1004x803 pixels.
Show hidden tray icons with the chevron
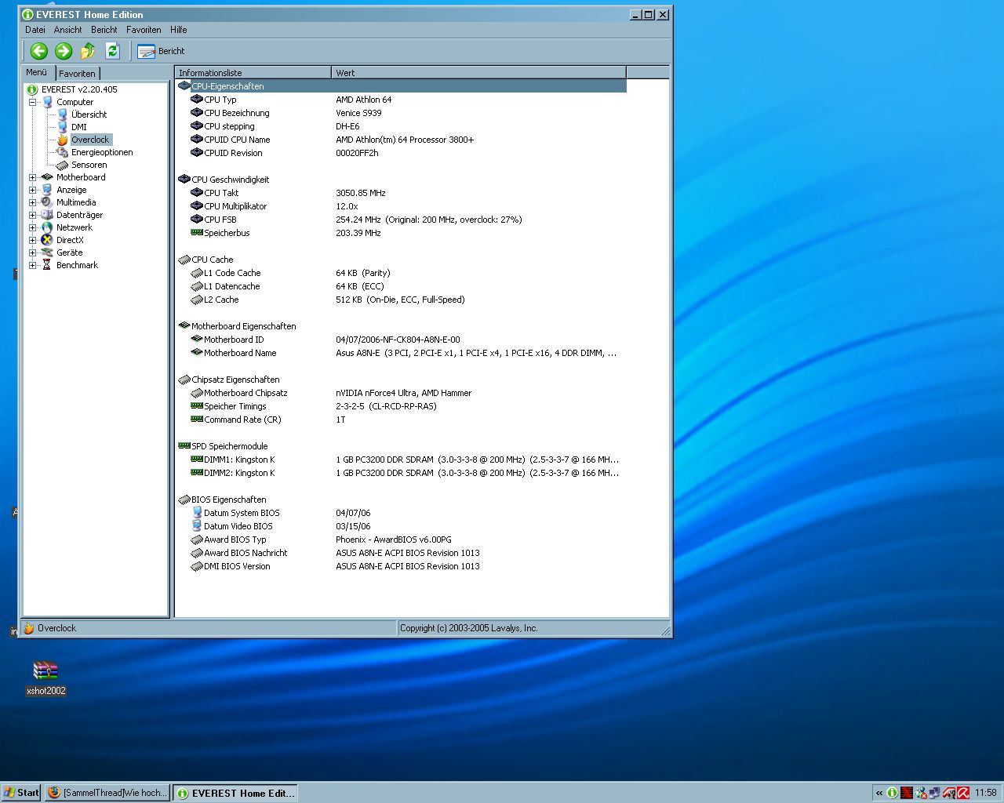pyautogui.click(x=879, y=793)
